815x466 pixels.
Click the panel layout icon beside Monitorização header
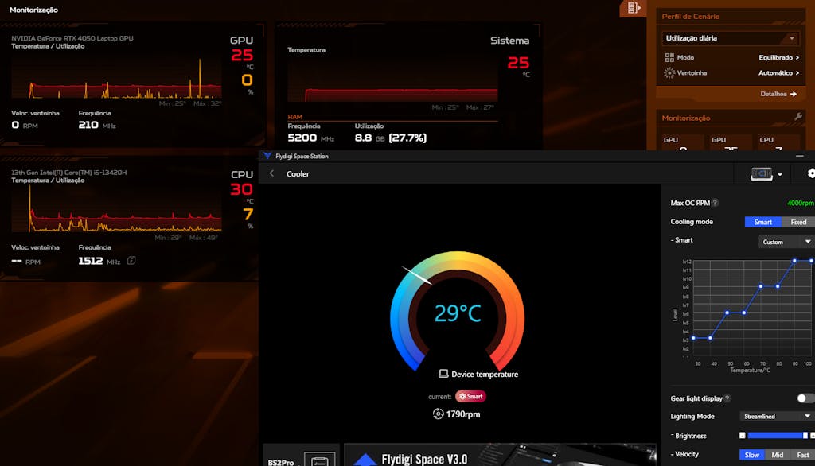(x=634, y=8)
